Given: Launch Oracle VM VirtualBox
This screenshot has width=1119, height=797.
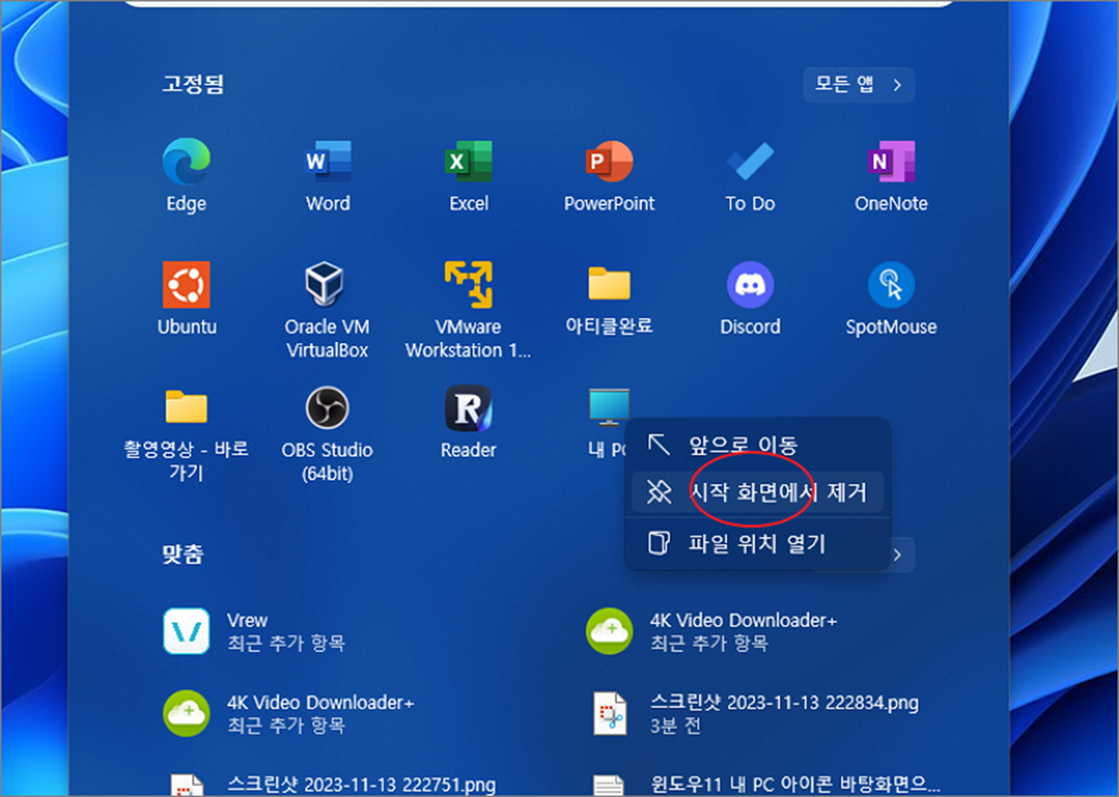Looking at the screenshot, I should [x=327, y=285].
